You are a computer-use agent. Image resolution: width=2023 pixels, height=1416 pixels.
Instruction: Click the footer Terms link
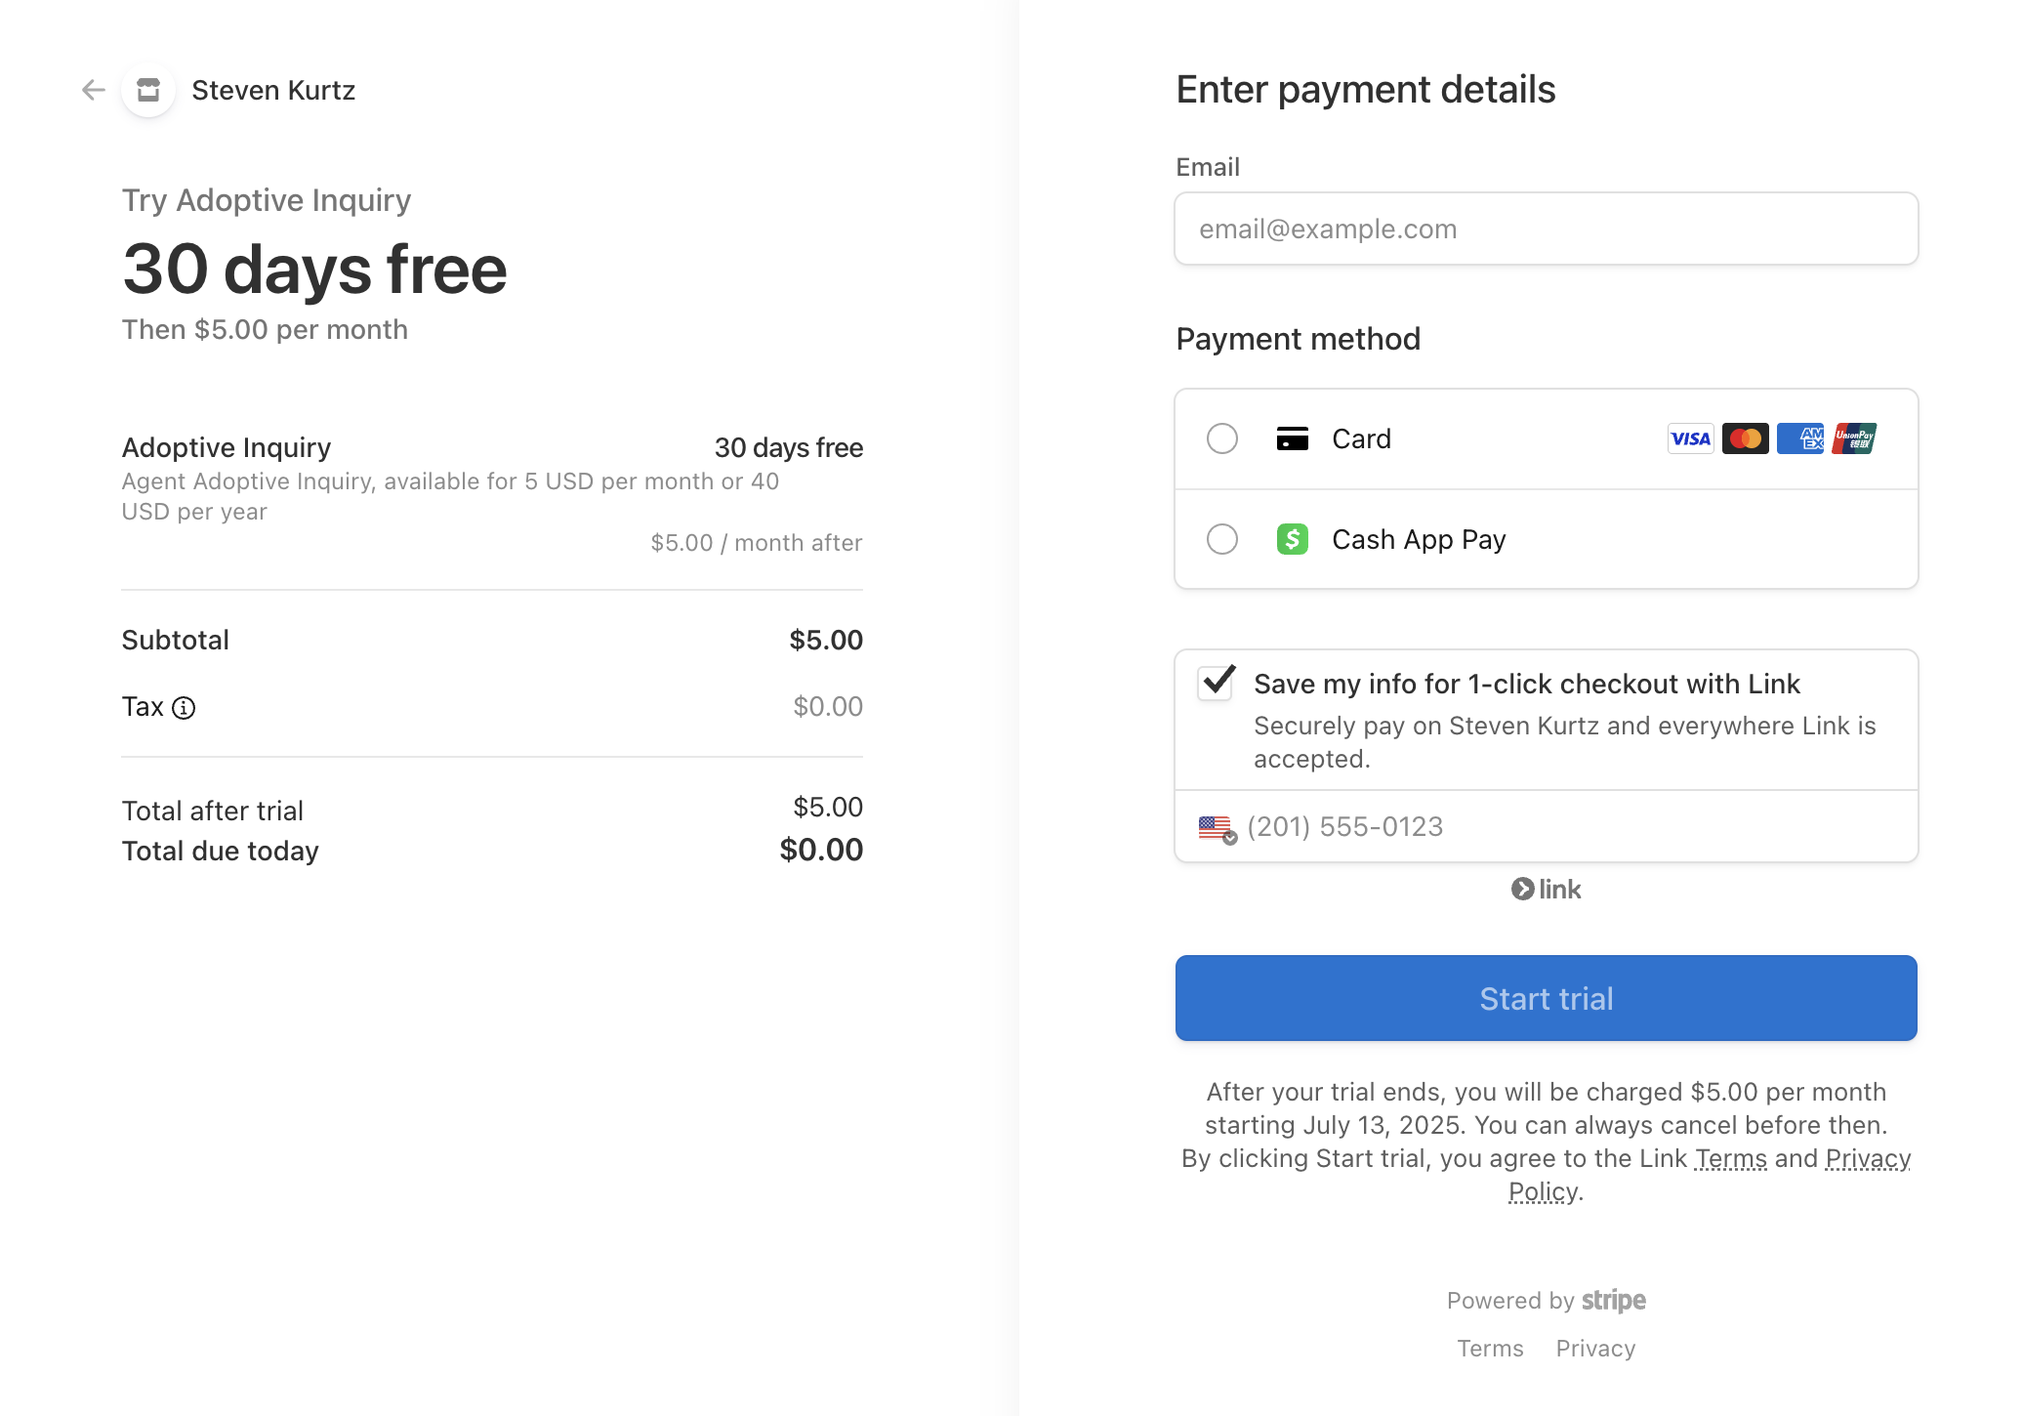click(1489, 1348)
